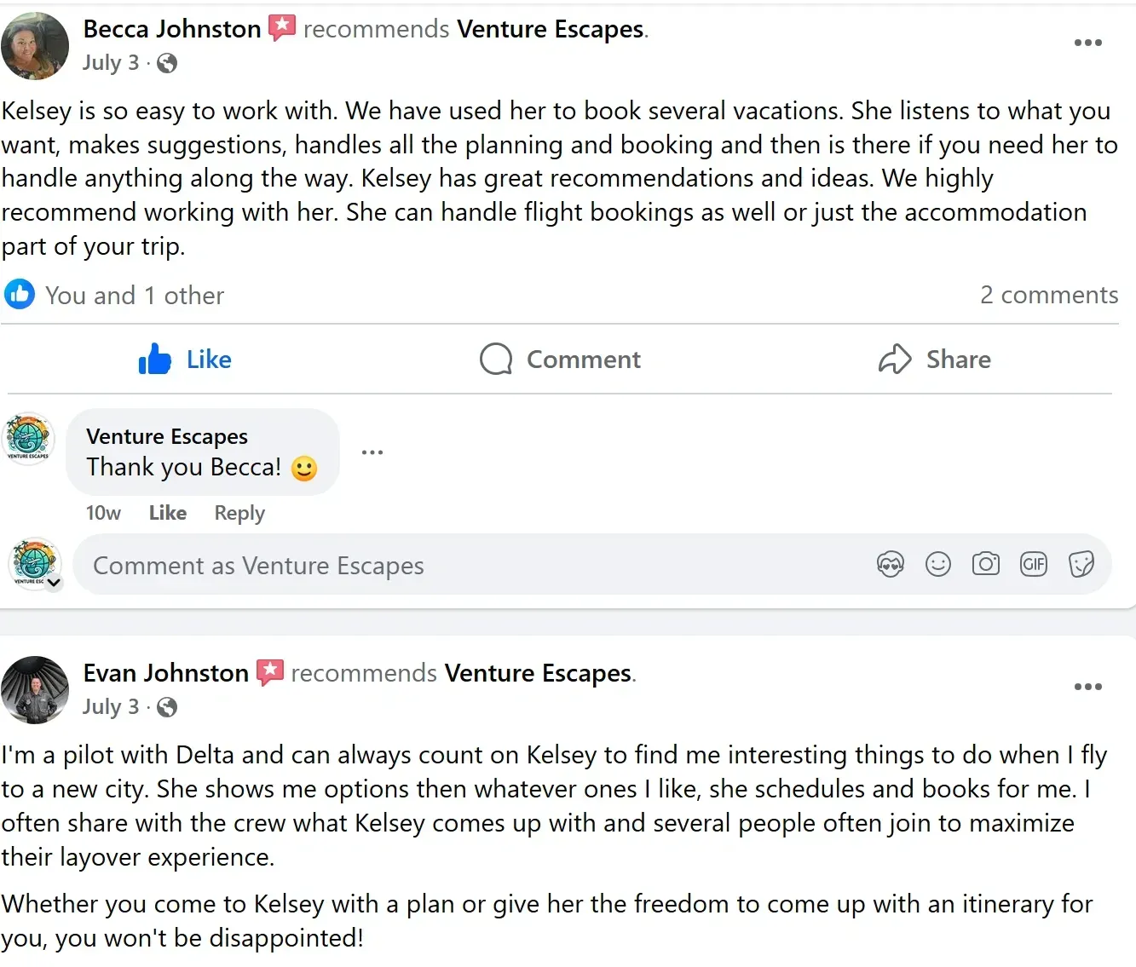Attach a photo using camera icon
This screenshot has width=1136, height=967.
986,564
